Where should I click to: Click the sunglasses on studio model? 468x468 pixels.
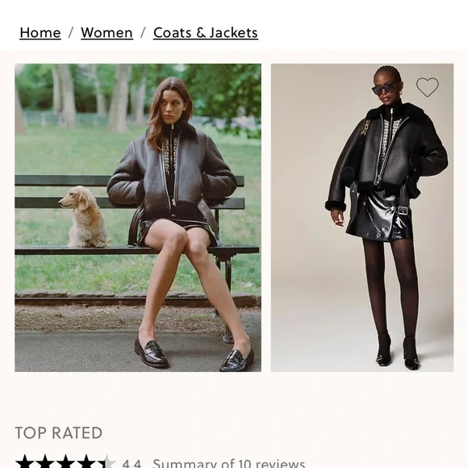tap(384, 89)
